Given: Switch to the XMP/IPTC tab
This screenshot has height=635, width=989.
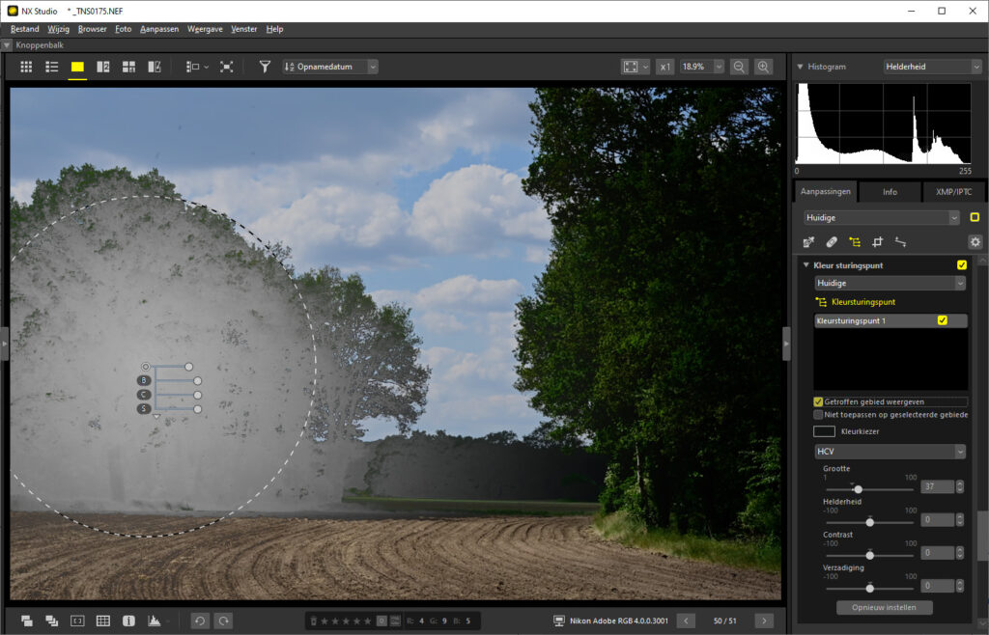Looking at the screenshot, I should [953, 192].
